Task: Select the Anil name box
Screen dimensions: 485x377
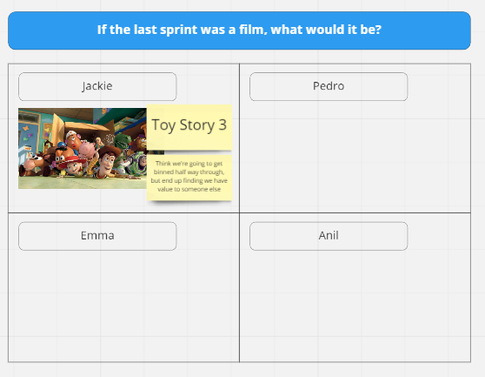Action: tap(329, 236)
